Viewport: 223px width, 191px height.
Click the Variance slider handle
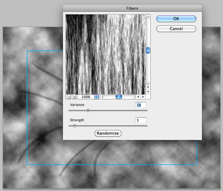click(x=88, y=110)
